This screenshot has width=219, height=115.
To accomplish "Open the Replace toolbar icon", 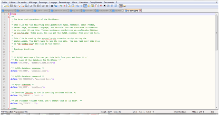I will pos(56,6).
